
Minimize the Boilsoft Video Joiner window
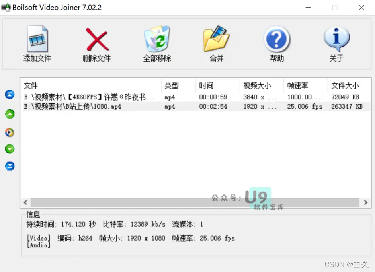pos(308,8)
